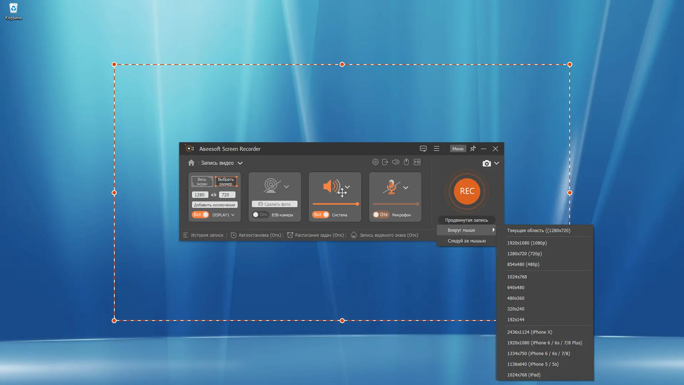The height and width of the screenshot is (385, 684).
Task: Click the system sound volume slider
Action: 335,204
